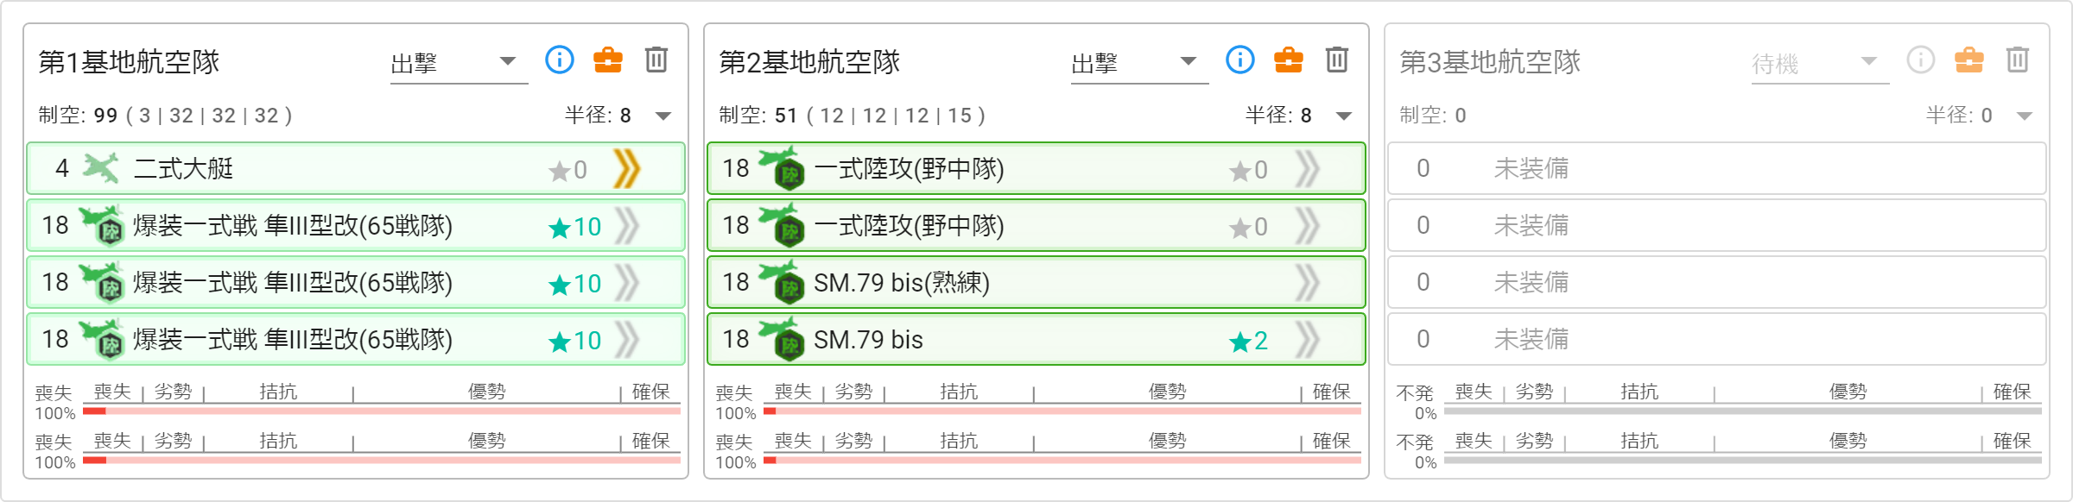Toggle proficiency chevron on SM.79 bis(熟練)
This screenshot has width=2073, height=502.
(1308, 283)
